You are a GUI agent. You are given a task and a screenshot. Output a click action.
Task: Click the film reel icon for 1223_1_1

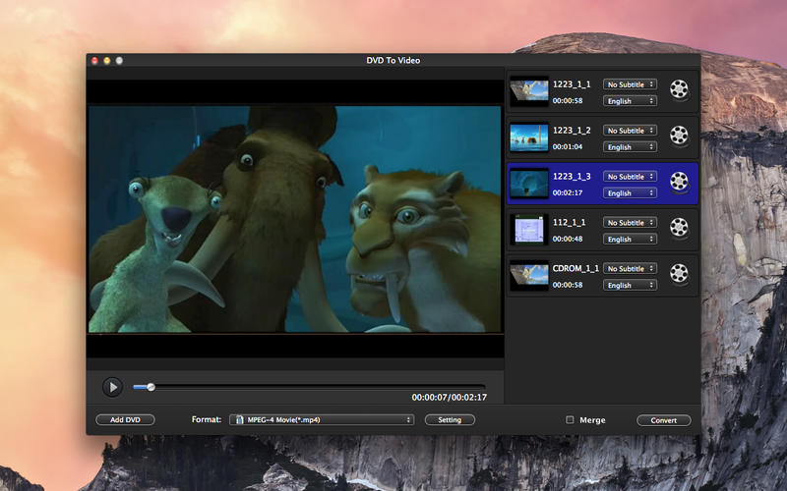click(679, 91)
